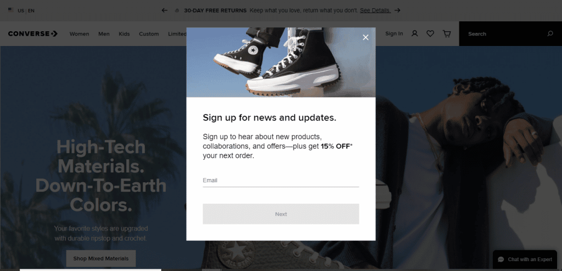Screen dimensions: 562x271
Task: Open the Men menu
Action: click(104, 34)
